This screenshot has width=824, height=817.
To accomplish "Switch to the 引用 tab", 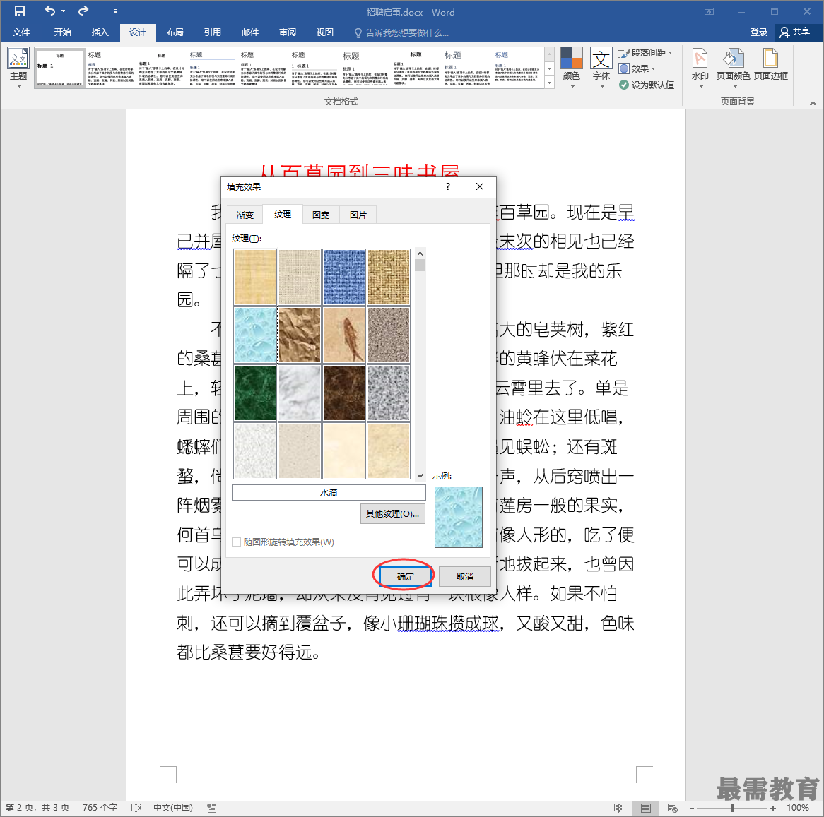I will click(212, 32).
